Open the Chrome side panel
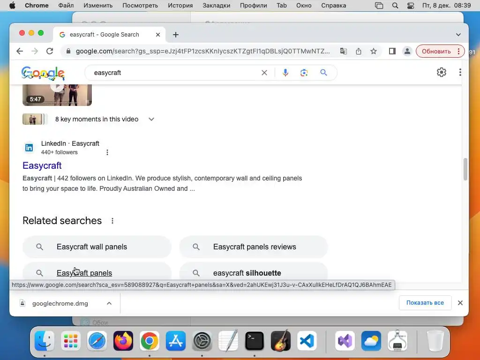The image size is (480, 360). click(x=392, y=51)
